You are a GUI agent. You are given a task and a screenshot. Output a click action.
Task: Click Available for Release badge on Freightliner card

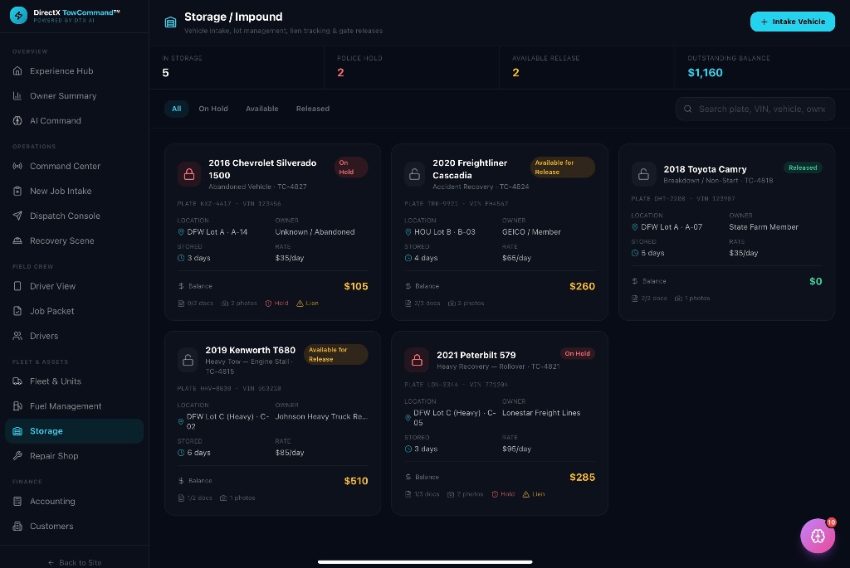(562, 167)
